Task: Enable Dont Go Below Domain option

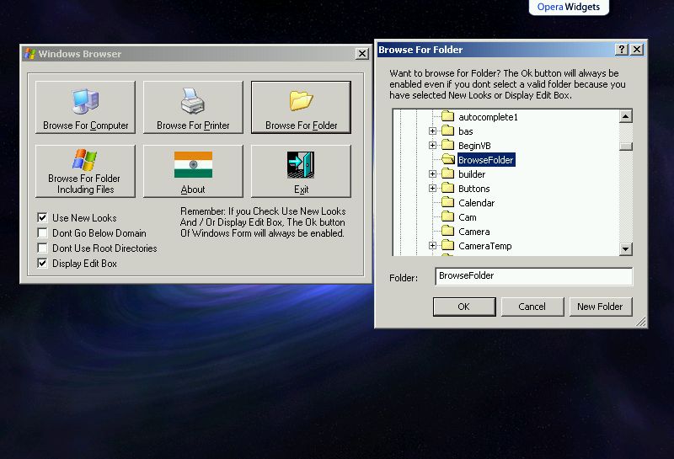Action: [42, 233]
